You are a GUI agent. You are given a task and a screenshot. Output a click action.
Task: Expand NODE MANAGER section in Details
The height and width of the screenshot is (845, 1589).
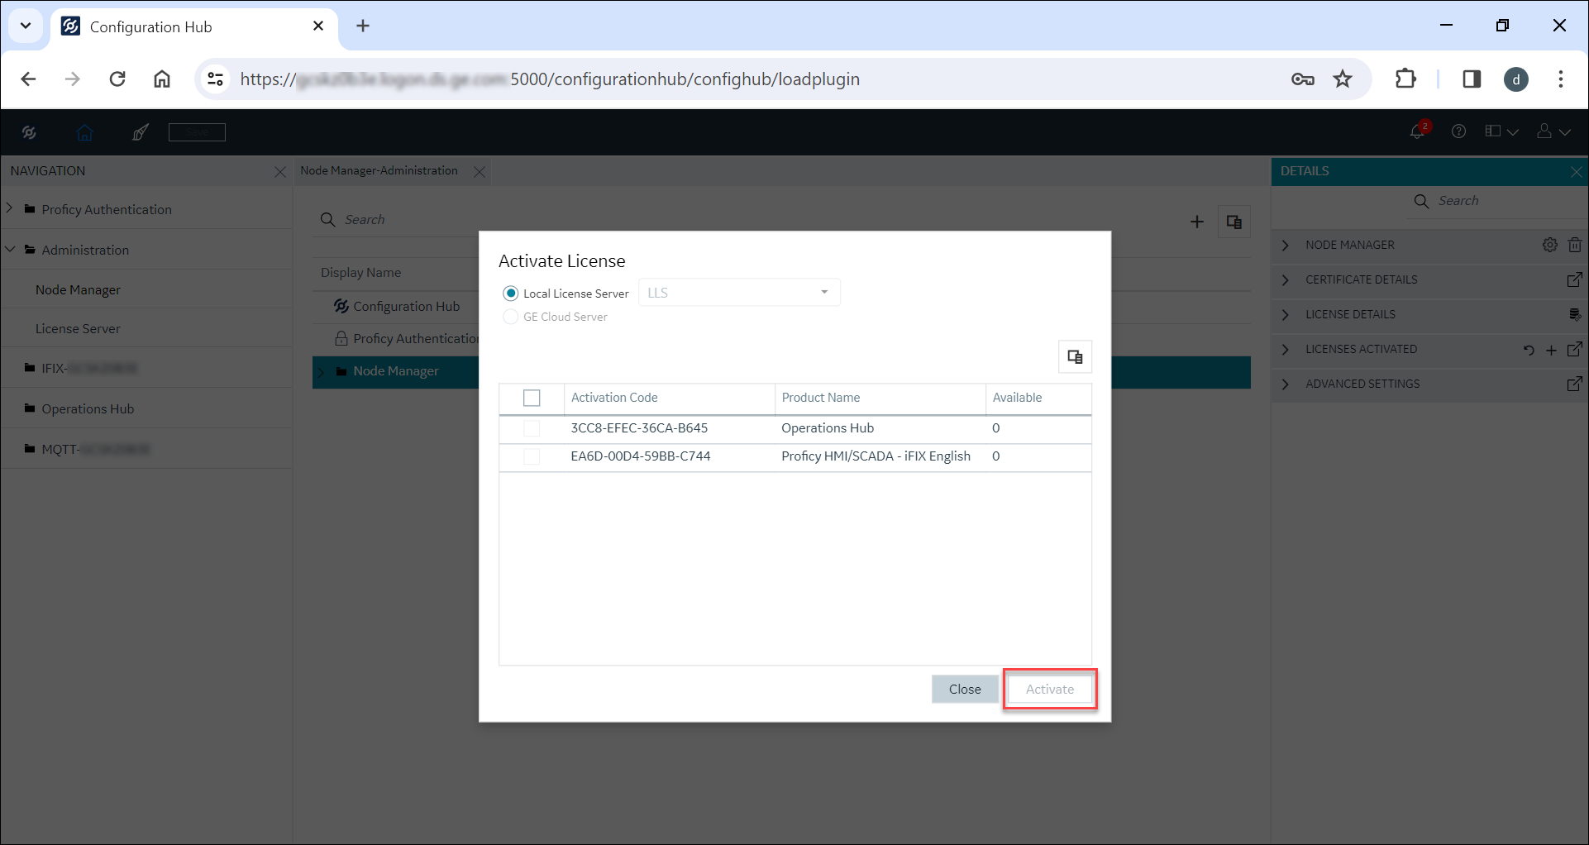pos(1286,245)
